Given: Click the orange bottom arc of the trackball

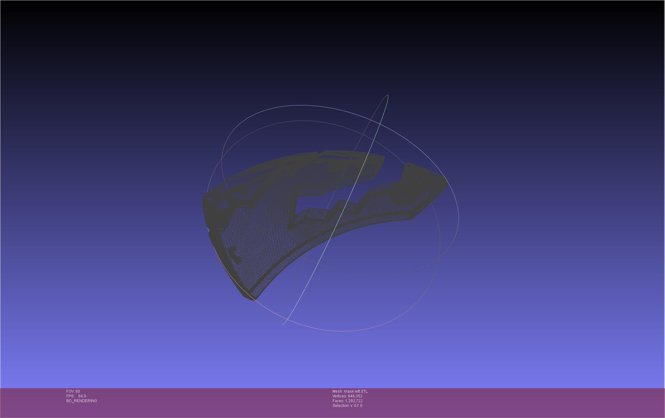Looking at the screenshot, I should [x=342, y=331].
